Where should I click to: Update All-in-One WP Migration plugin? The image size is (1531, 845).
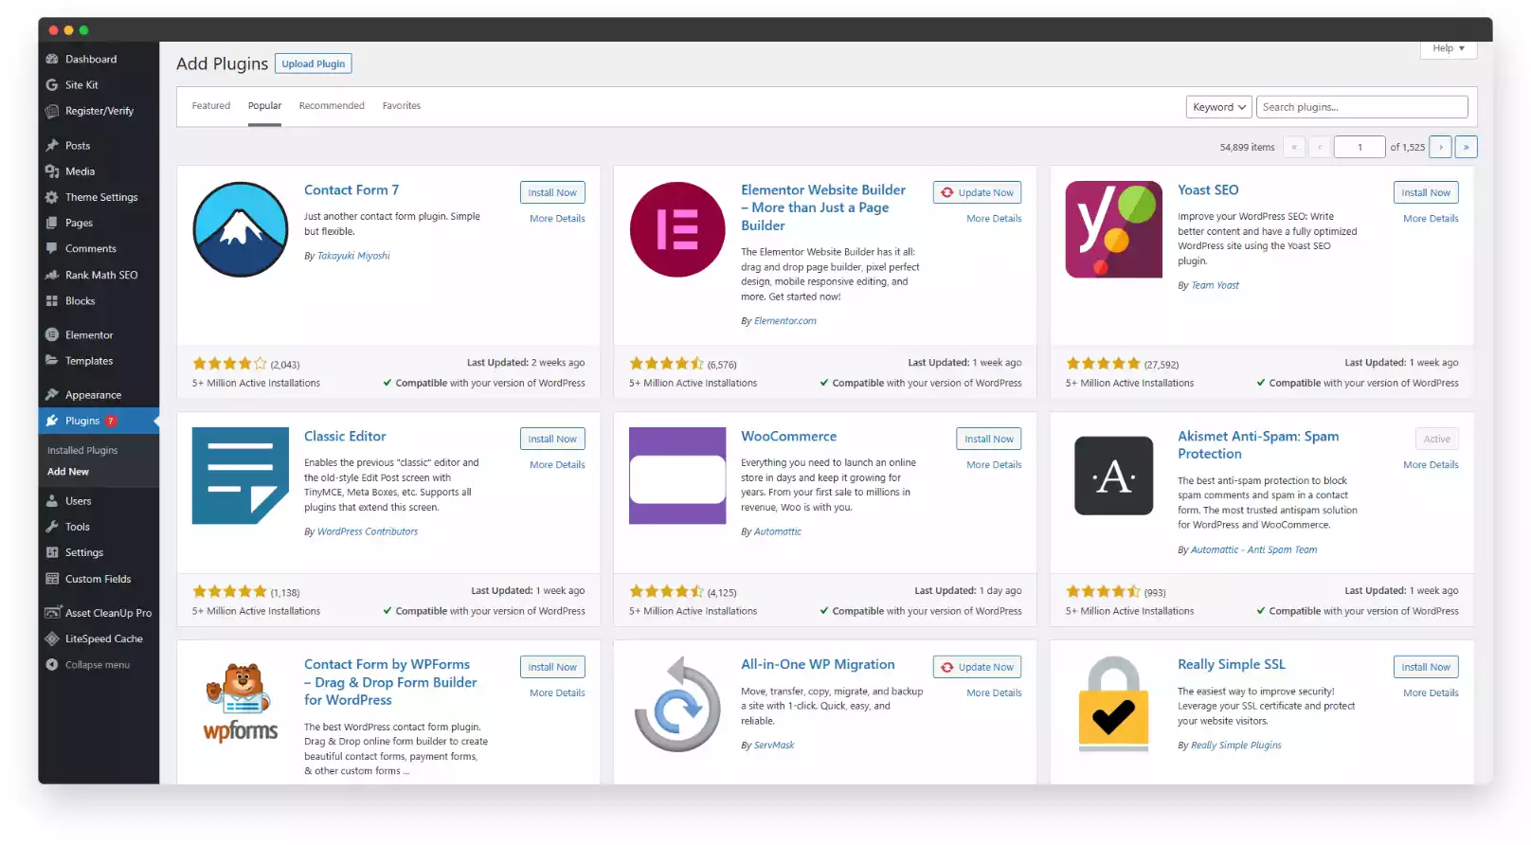[x=978, y=667]
